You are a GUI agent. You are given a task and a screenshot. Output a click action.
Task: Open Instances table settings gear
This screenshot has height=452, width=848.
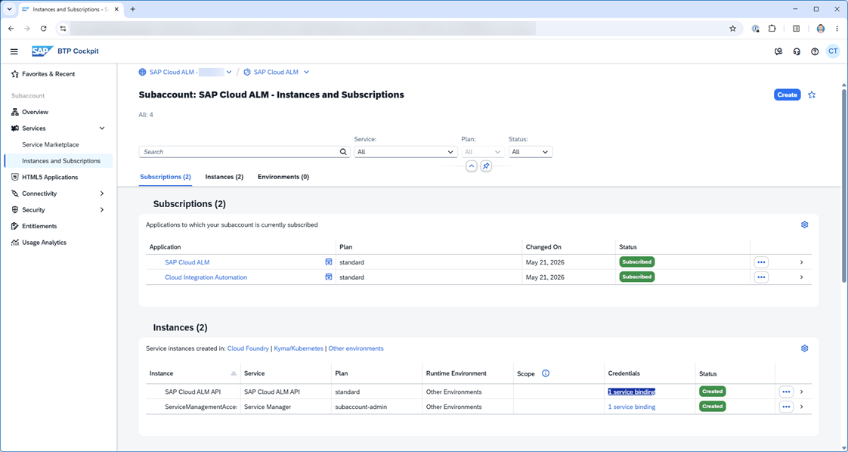coord(805,348)
